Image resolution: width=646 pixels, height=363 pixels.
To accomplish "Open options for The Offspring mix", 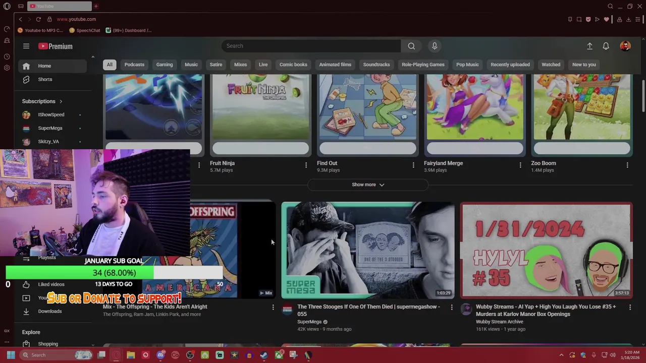I will pos(273,307).
